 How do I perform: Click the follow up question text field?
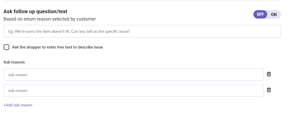[142, 31]
